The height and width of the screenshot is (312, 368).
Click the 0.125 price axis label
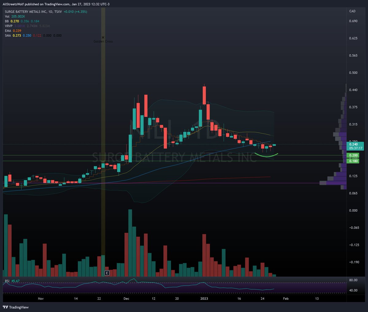(353, 176)
